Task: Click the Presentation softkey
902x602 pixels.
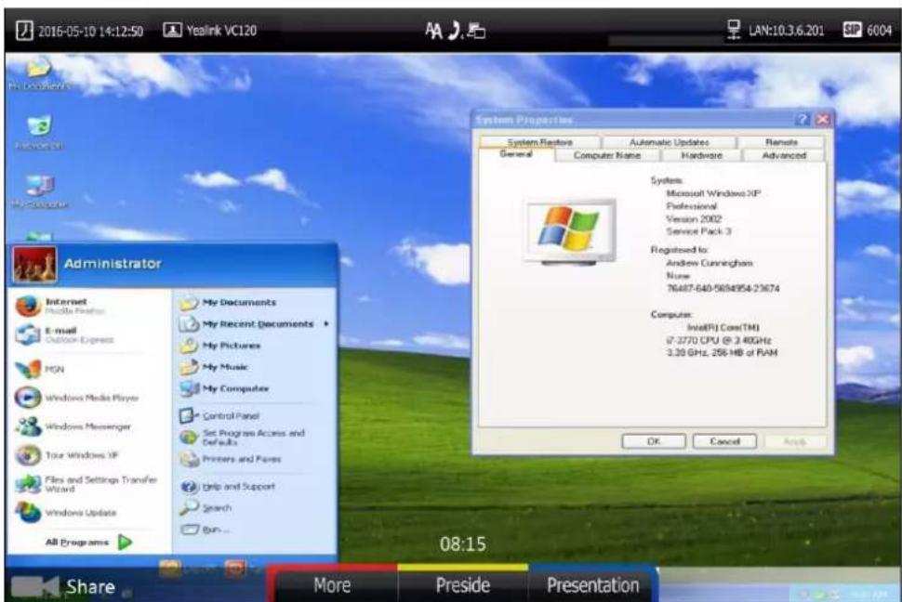Action: pyautogui.click(x=593, y=585)
